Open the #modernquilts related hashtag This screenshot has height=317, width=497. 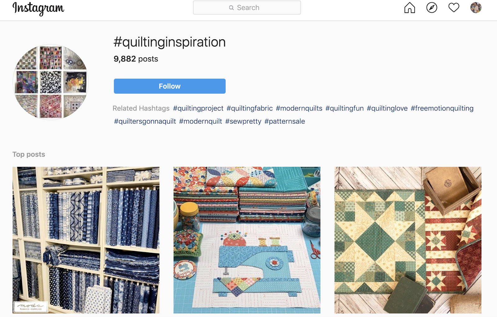tap(299, 108)
